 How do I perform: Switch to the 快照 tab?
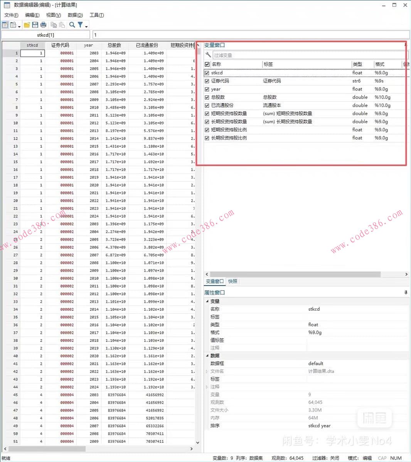tap(232, 281)
